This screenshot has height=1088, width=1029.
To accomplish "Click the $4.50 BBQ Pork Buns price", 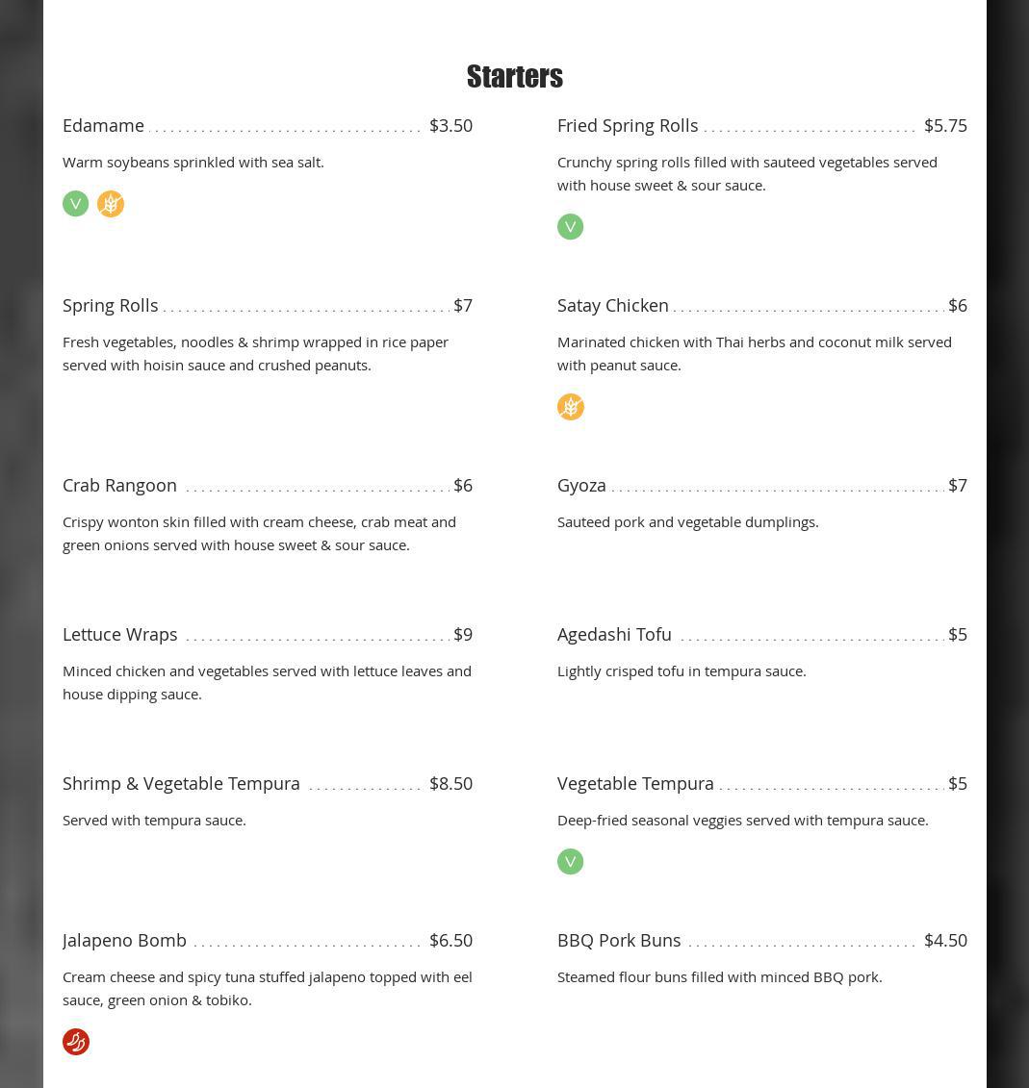I will pos(945,941).
